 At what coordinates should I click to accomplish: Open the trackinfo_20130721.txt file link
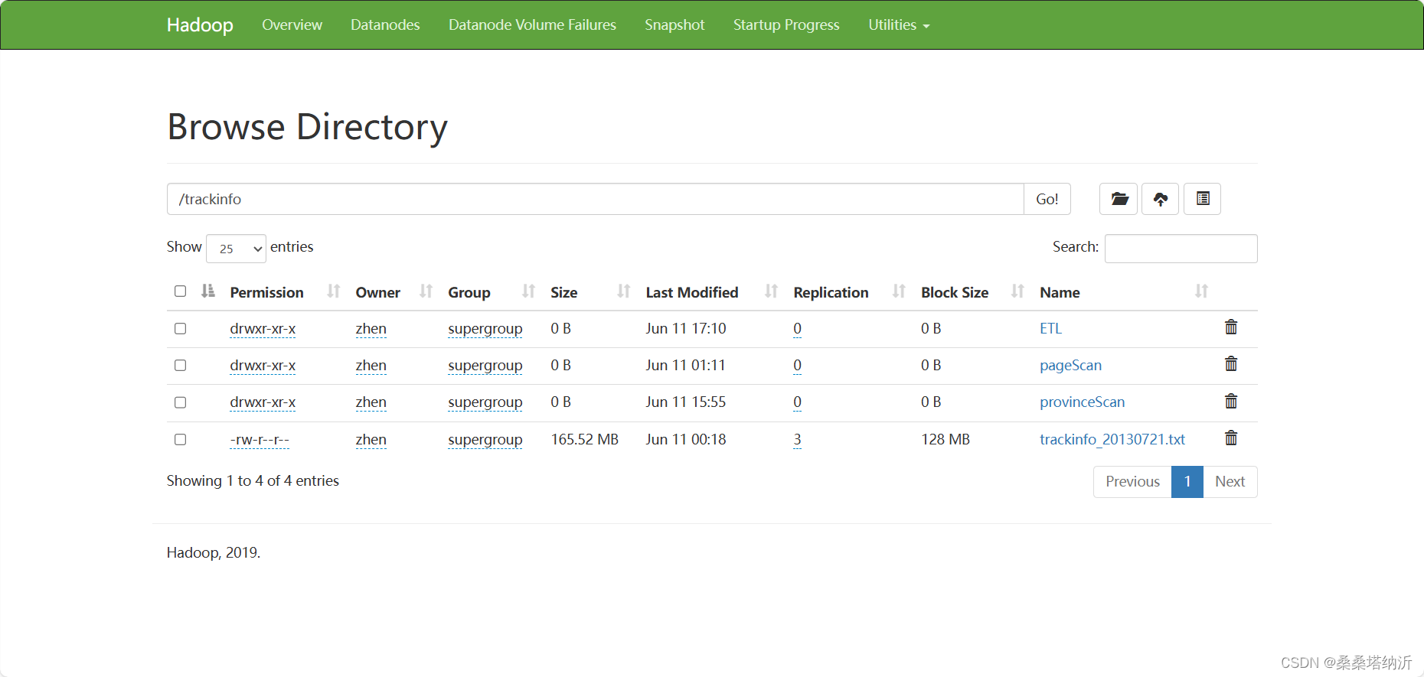[1112, 439]
